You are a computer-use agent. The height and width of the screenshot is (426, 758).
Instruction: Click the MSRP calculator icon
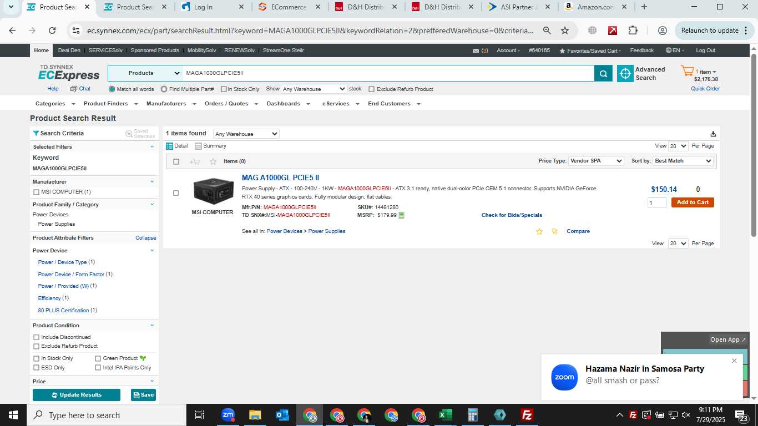click(x=402, y=215)
